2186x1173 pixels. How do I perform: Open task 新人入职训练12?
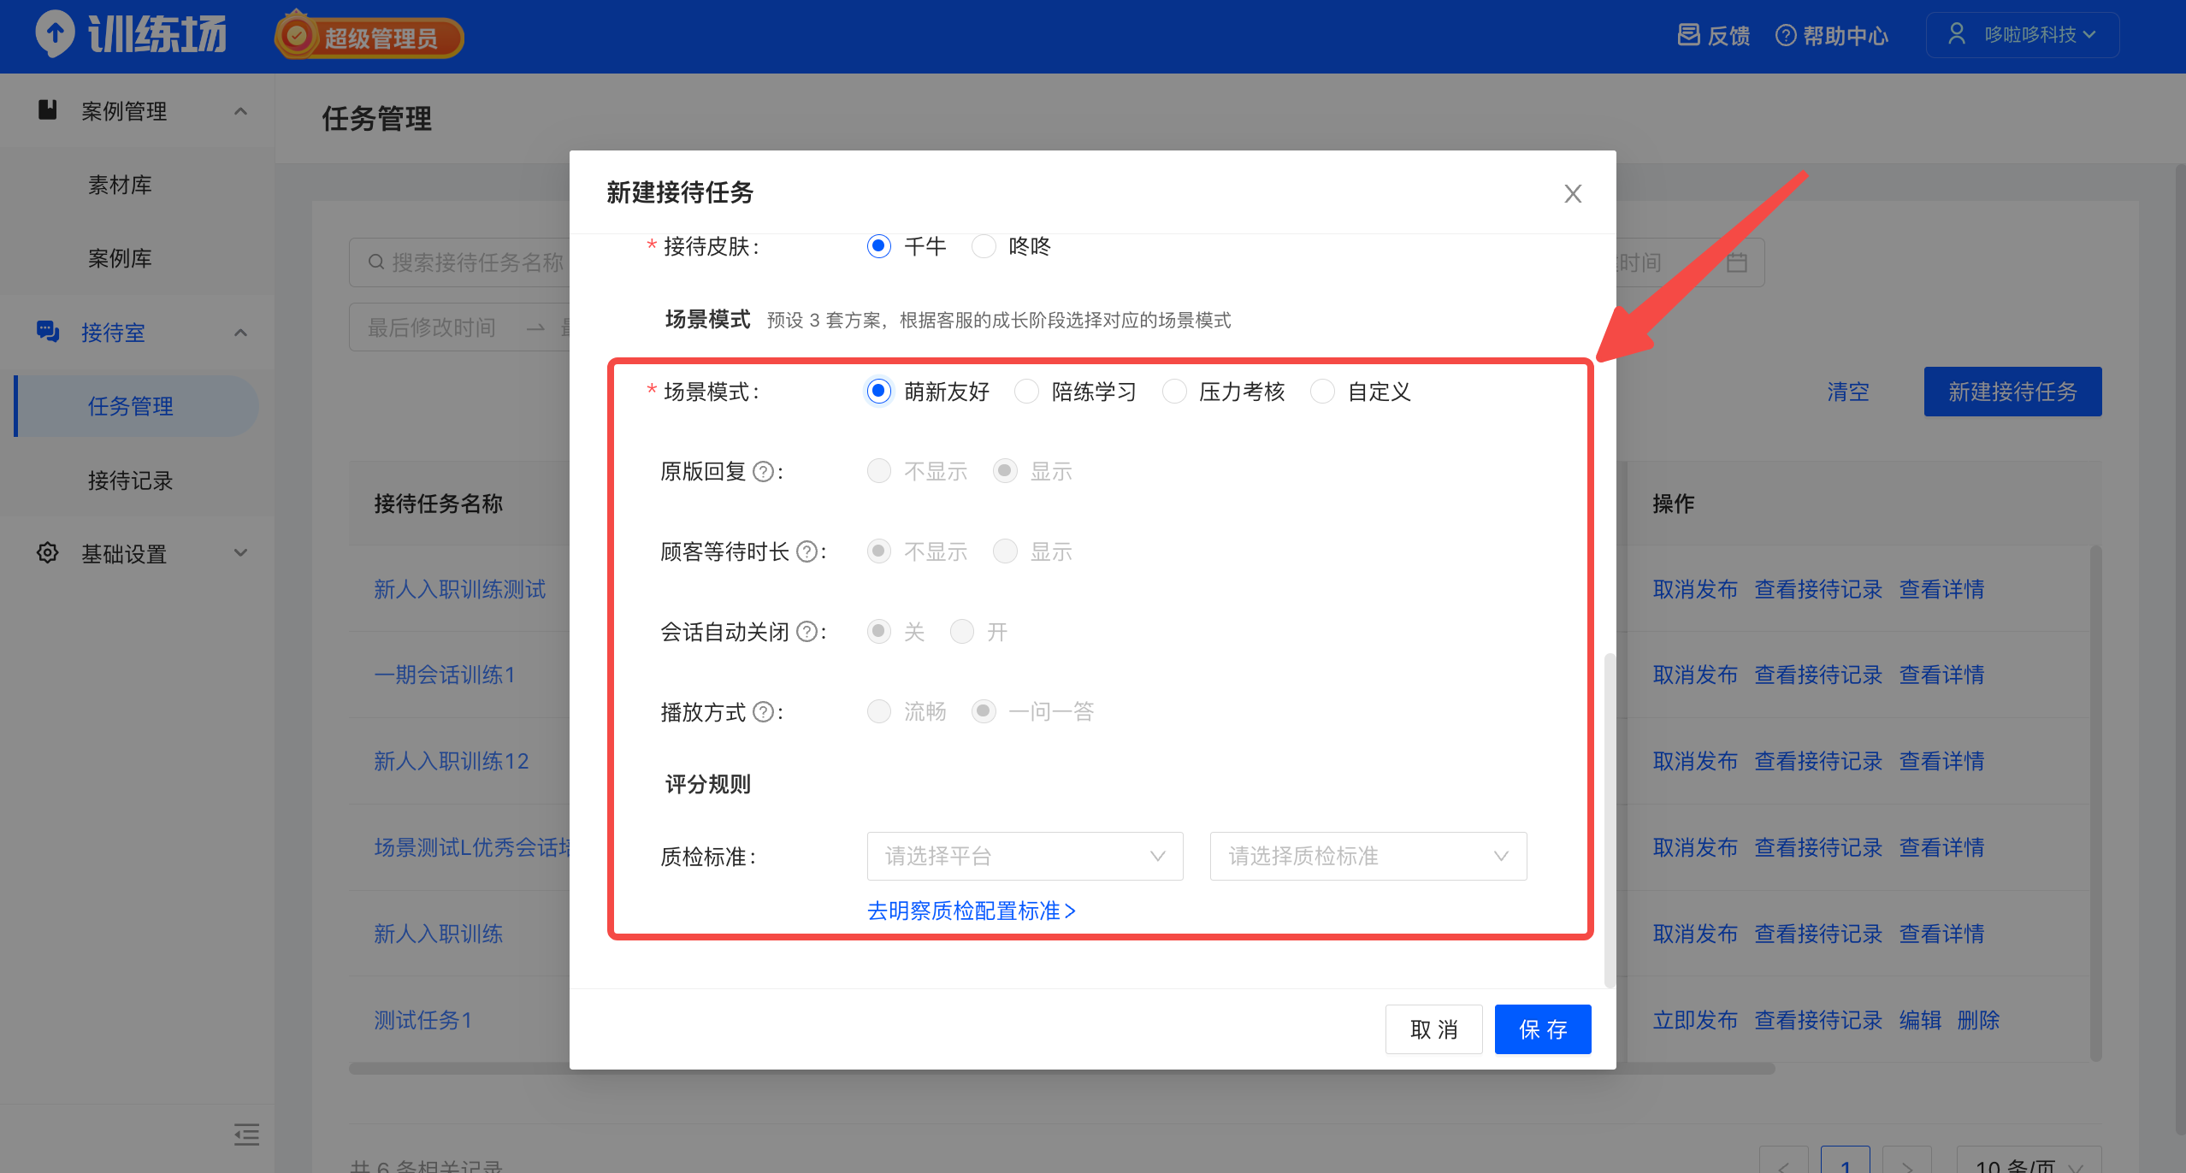pos(451,761)
